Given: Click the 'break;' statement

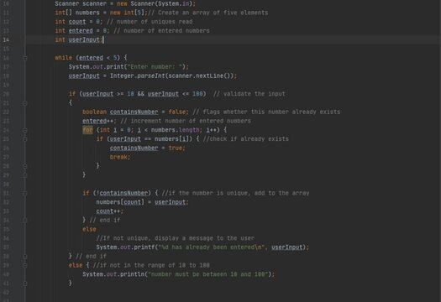Looking at the screenshot, I should point(120,157).
